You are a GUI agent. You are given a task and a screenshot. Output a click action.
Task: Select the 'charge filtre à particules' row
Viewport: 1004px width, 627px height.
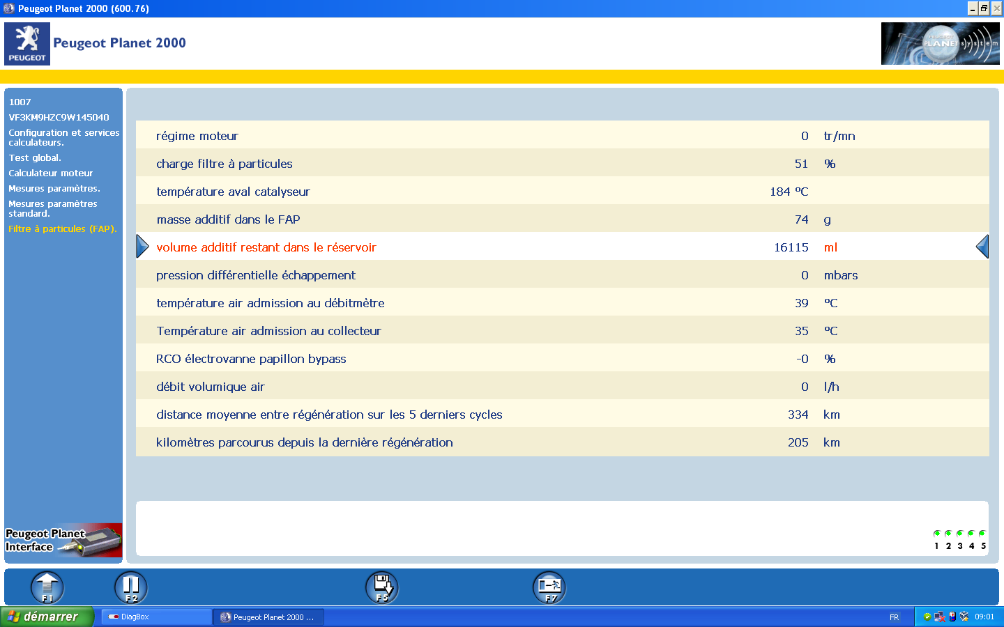563,163
